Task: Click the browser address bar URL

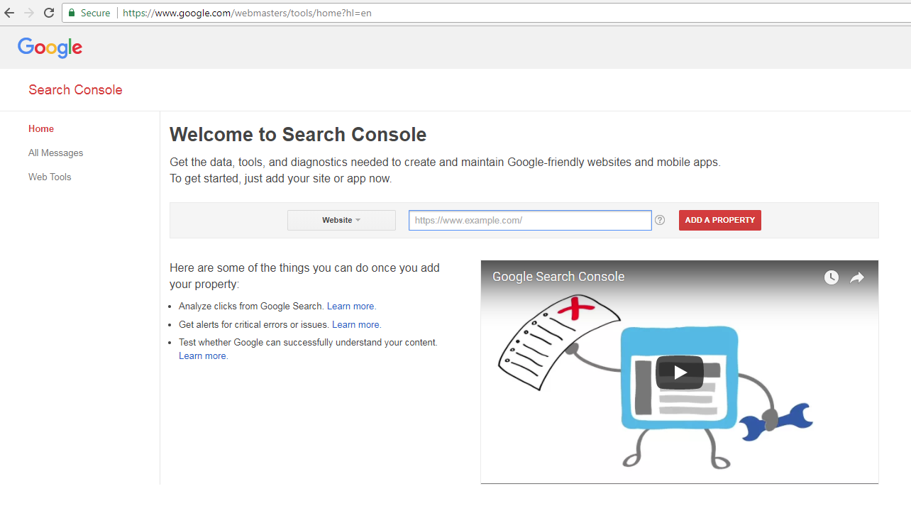Action: (x=247, y=13)
